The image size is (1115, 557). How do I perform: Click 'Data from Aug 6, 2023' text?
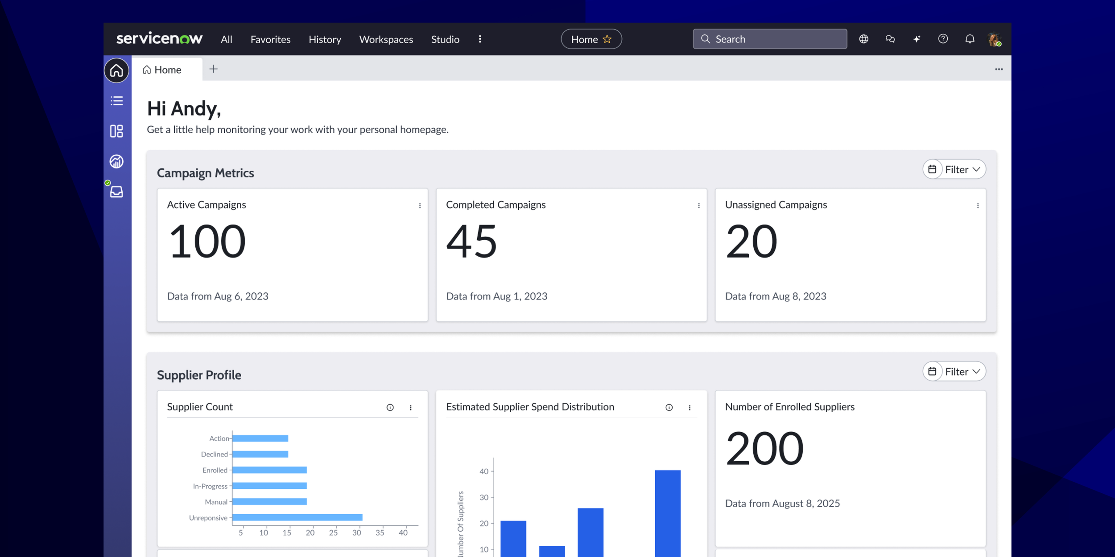[x=218, y=296]
